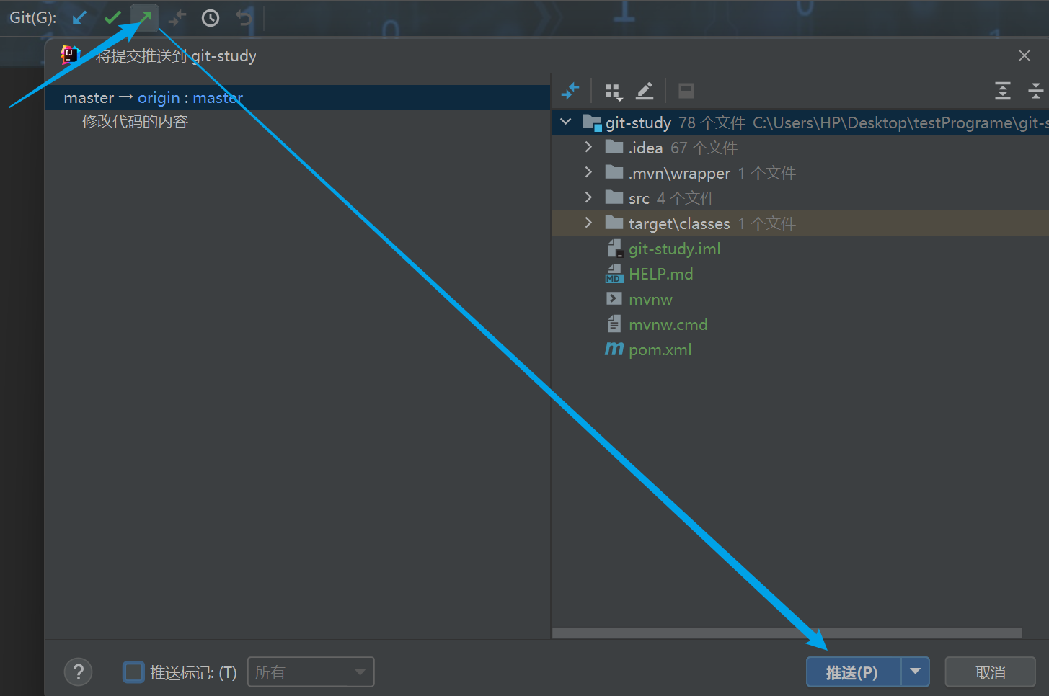
Task: Open Git show history clock icon
Action: pyautogui.click(x=211, y=18)
